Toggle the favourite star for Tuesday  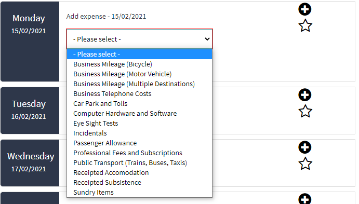[305, 111]
